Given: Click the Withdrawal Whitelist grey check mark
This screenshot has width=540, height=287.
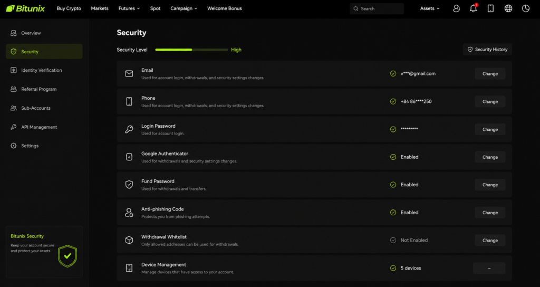Looking at the screenshot, I should [393, 240].
